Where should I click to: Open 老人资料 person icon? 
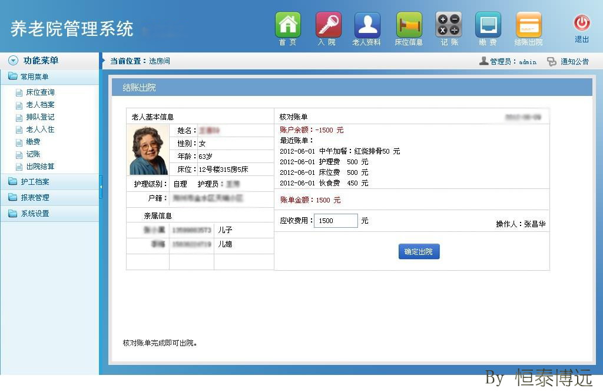click(367, 25)
